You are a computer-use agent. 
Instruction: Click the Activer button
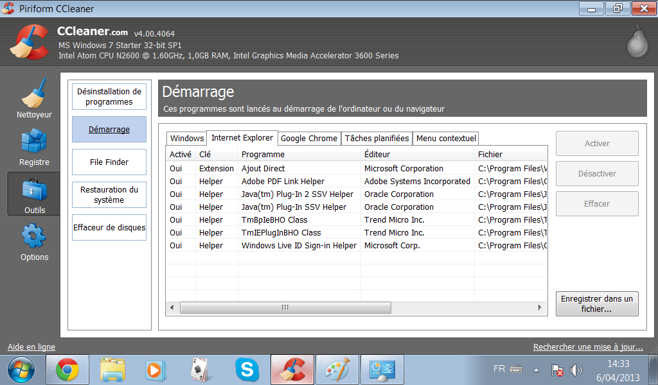[597, 144]
